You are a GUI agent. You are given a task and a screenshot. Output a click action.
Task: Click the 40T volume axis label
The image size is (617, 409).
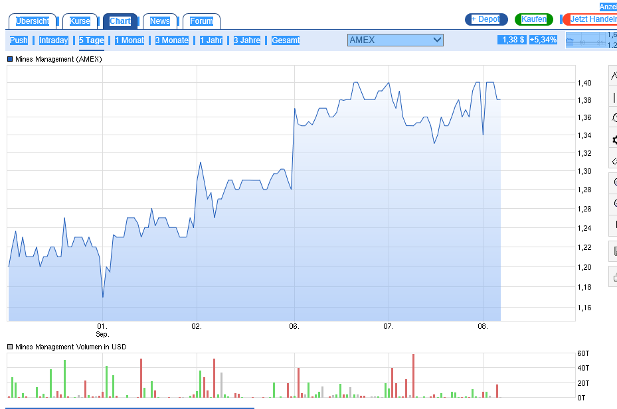[x=583, y=368]
